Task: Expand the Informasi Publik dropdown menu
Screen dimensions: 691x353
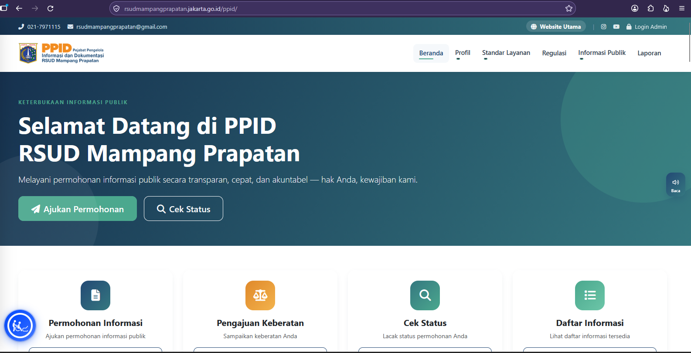Action: click(x=602, y=53)
